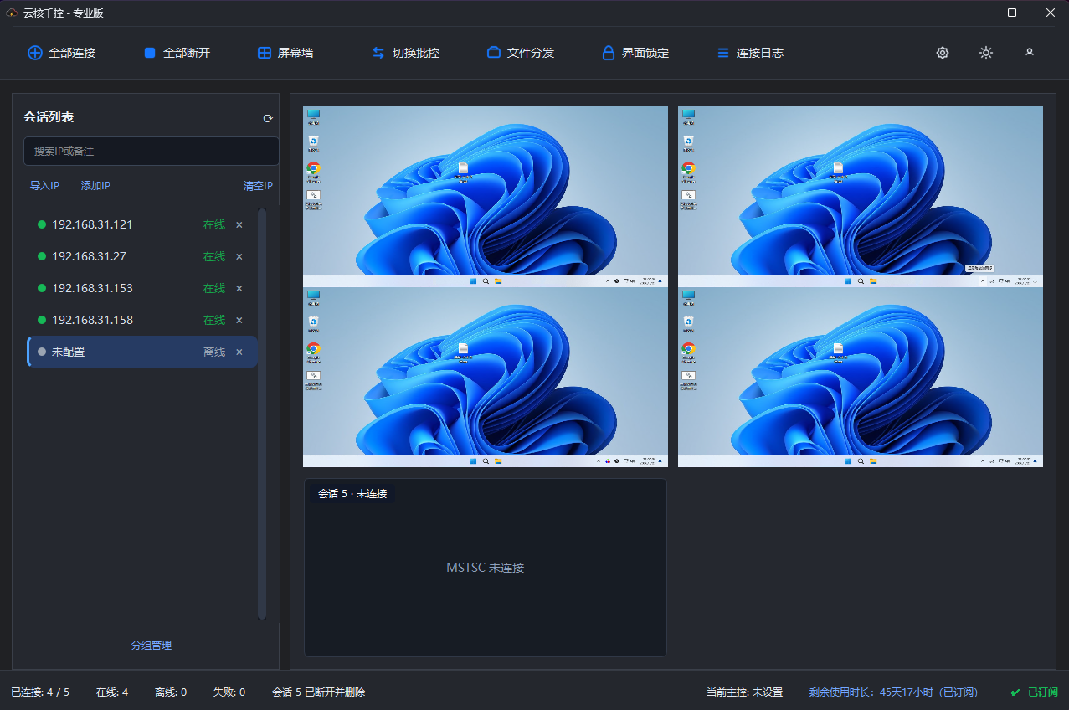Viewport: 1069px width, 710px height.
Task: Click This PC icon in bottom-right remote desktop
Action: (688, 296)
